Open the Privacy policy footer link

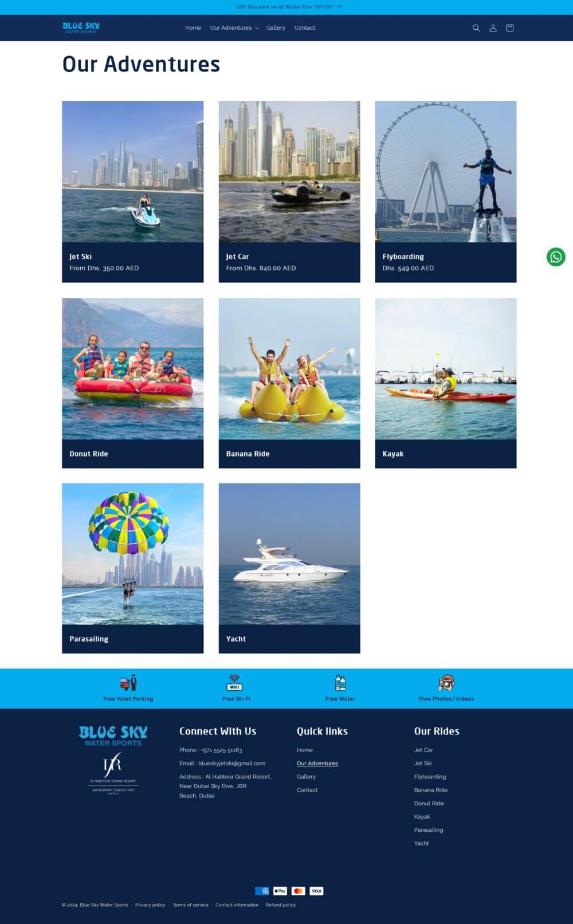tap(150, 905)
